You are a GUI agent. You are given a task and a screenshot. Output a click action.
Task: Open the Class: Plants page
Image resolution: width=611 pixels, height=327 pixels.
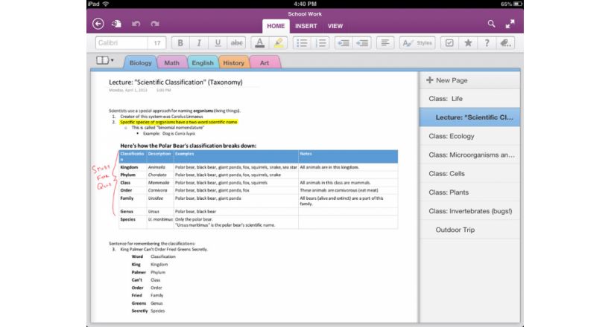pyautogui.click(x=469, y=192)
